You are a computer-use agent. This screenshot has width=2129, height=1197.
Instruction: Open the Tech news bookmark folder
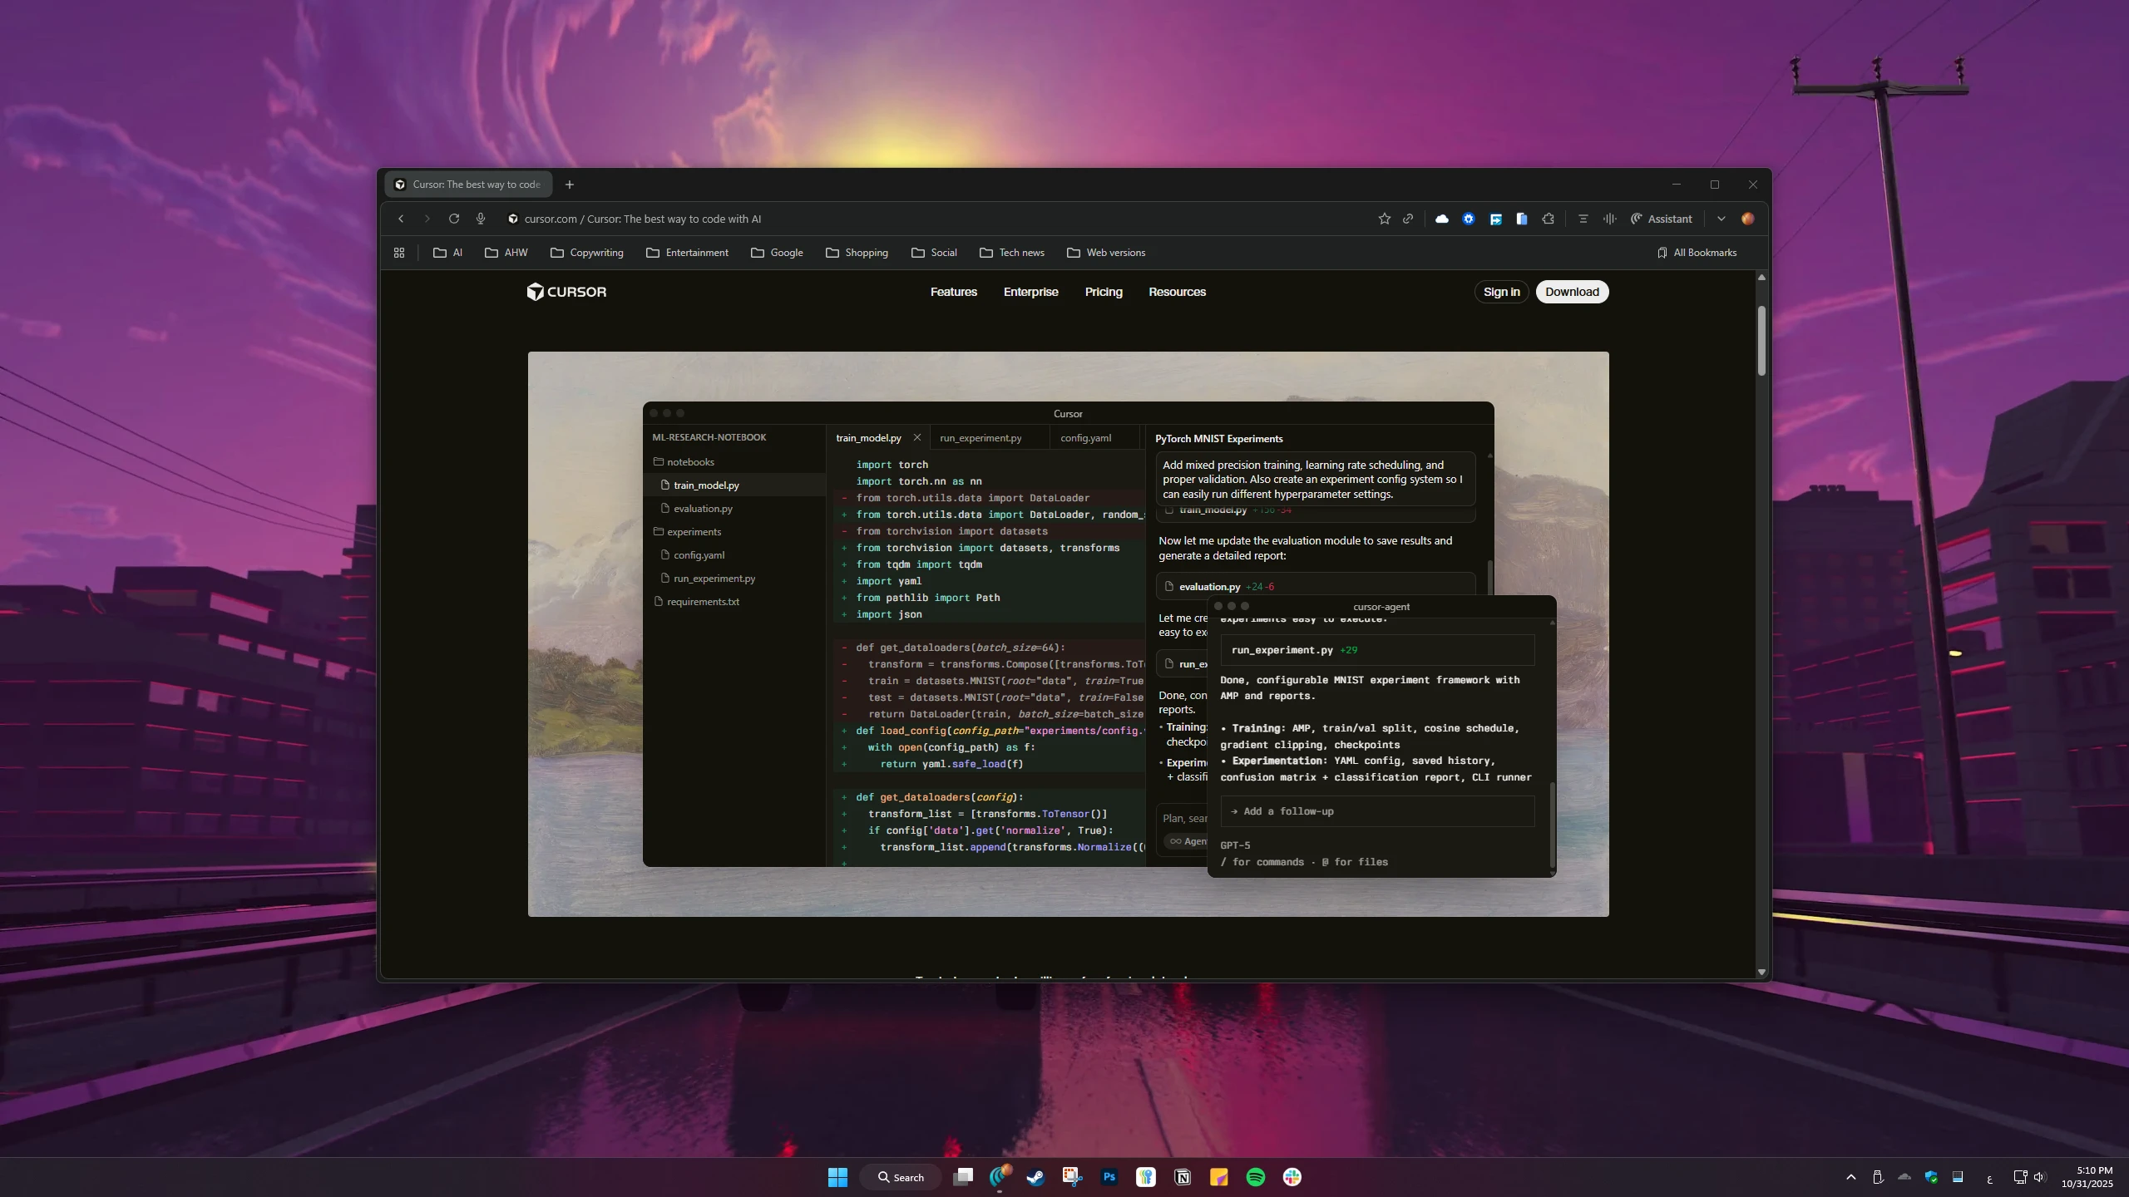tap(1012, 253)
